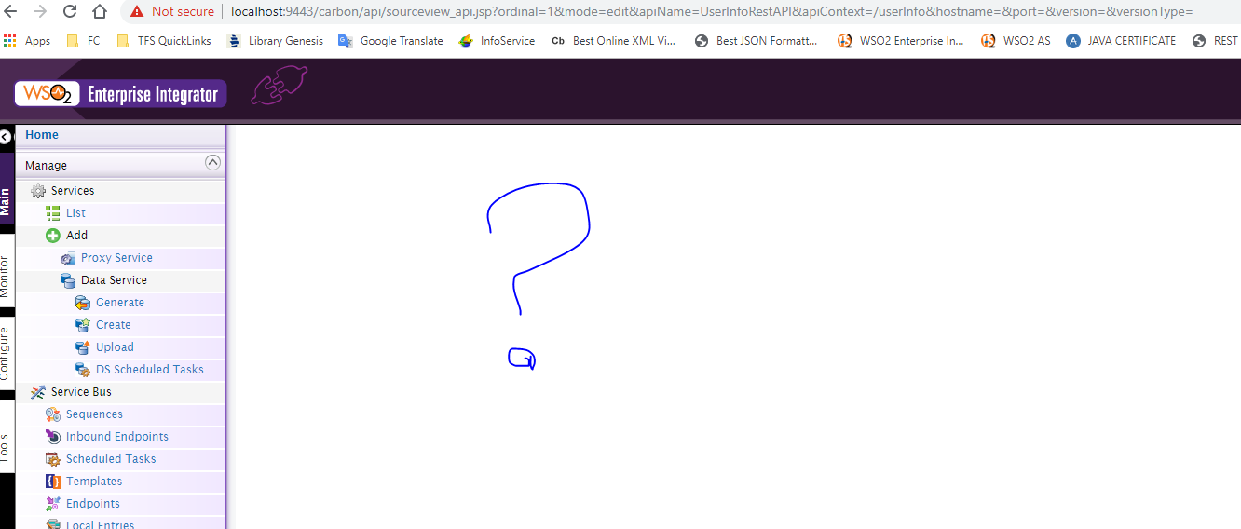Screen dimensions: 1241x529
Task: Open WSO2 Enterprise Integrator bookmark
Action: [x=900, y=41]
